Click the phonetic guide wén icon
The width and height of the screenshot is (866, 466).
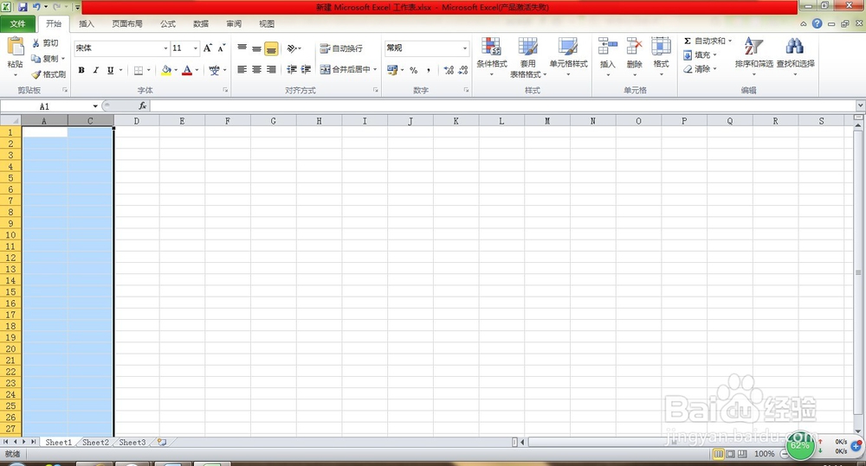(214, 71)
